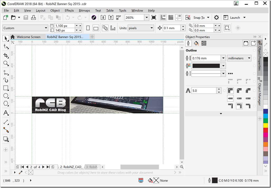Go to page 3 using the page tab
The image size is (271, 188).
tap(92, 167)
